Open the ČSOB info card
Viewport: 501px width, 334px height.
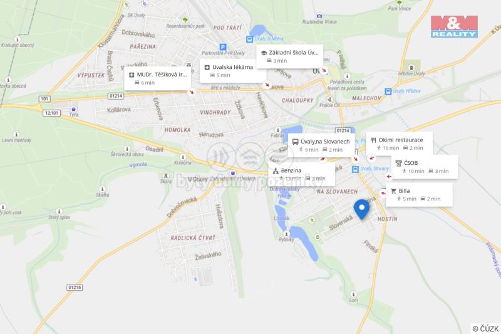pos(425,167)
